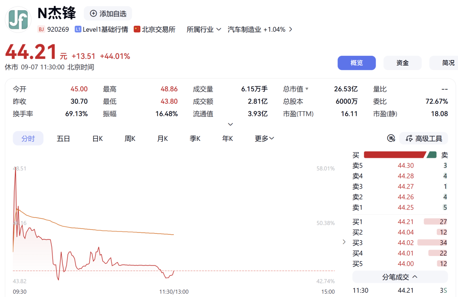Open the 总市值 dropdown triangle
Image resolution: width=458 pixels, height=297 pixels.
[307, 89]
